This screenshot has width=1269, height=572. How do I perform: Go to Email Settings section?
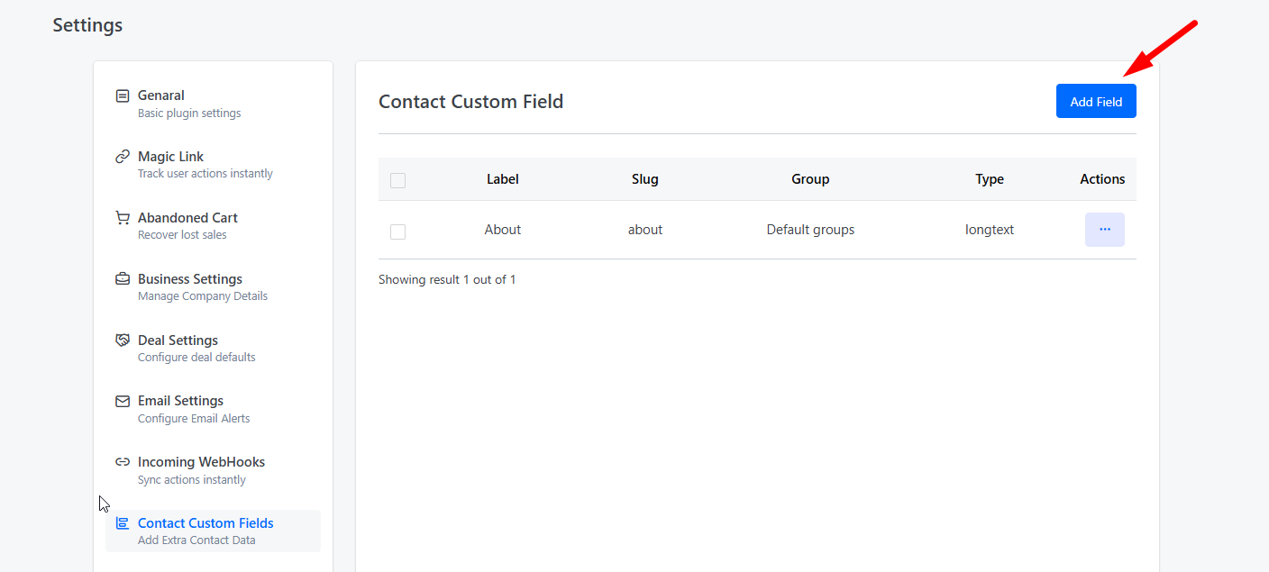pos(213,409)
